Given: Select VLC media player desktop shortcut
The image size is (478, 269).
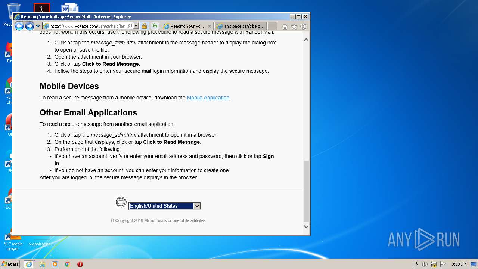Looking at the screenshot, I should pyautogui.click(x=13, y=242).
